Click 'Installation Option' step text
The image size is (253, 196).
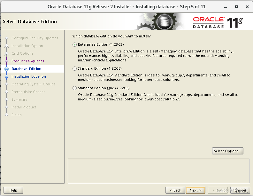click(x=27, y=46)
